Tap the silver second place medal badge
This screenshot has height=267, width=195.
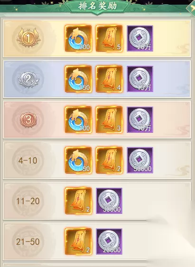28,79
